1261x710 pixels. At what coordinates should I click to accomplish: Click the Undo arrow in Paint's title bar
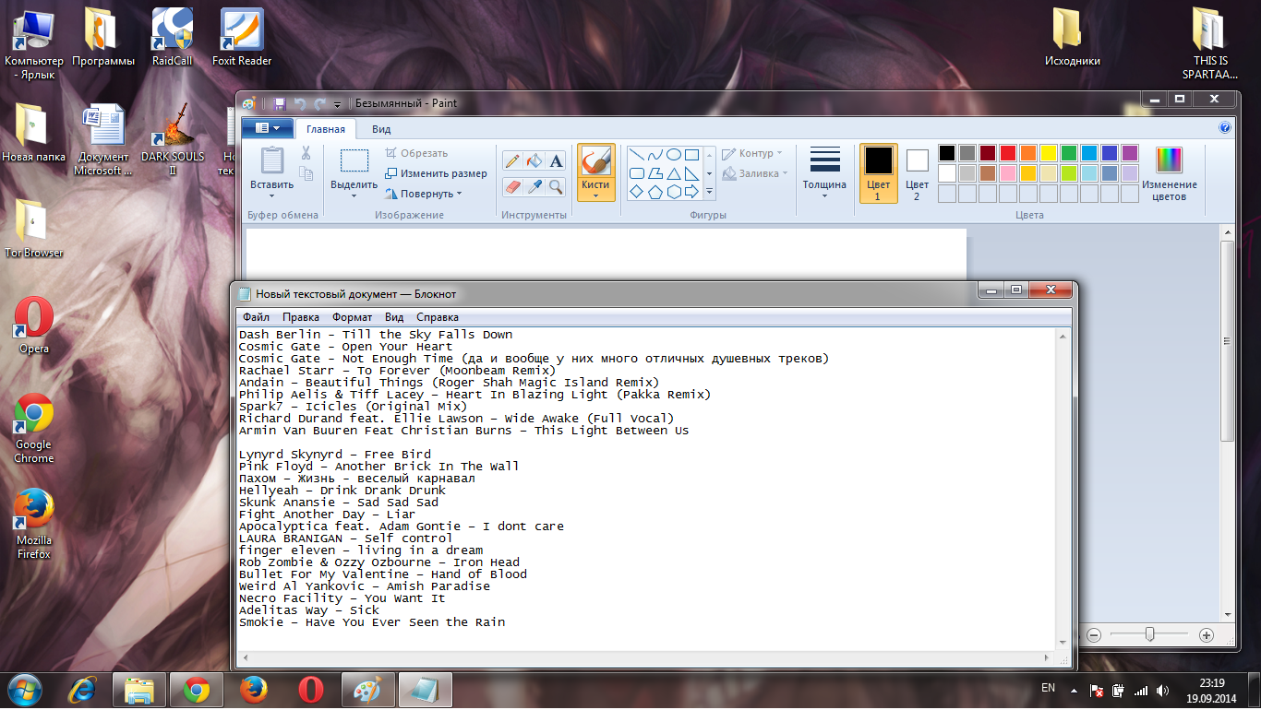[x=300, y=103]
